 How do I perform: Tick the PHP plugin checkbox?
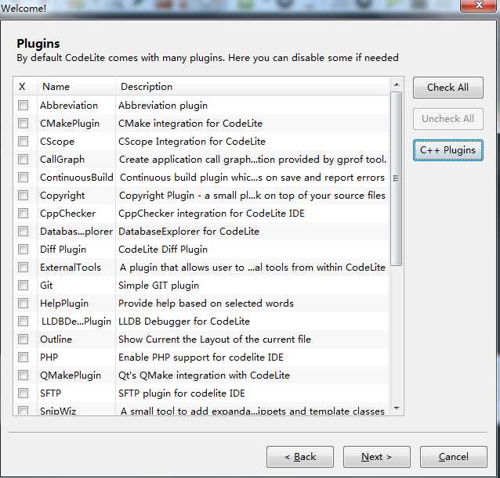click(x=23, y=357)
